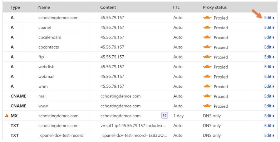The width and height of the screenshot is (280, 142).
Task: Click the priority 10 badge in MX row
Action: click(x=164, y=116)
